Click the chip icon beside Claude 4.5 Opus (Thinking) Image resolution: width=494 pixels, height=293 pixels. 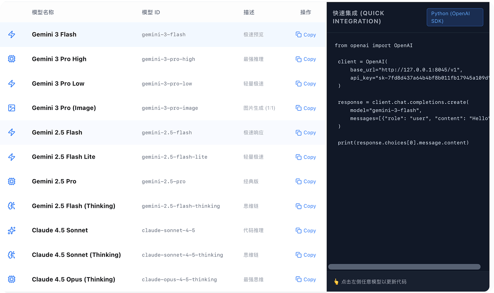click(x=12, y=279)
